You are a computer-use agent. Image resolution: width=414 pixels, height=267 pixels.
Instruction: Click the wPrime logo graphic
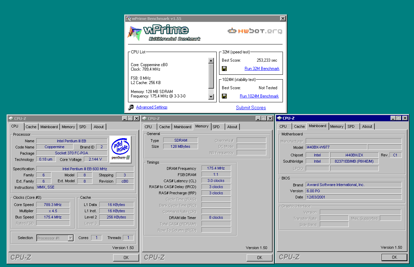click(x=164, y=33)
